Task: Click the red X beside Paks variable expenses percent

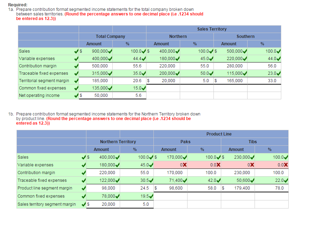Action: point(218,165)
